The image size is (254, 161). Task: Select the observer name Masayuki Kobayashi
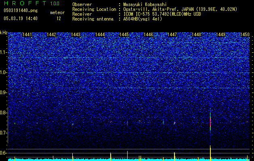coord(145,4)
